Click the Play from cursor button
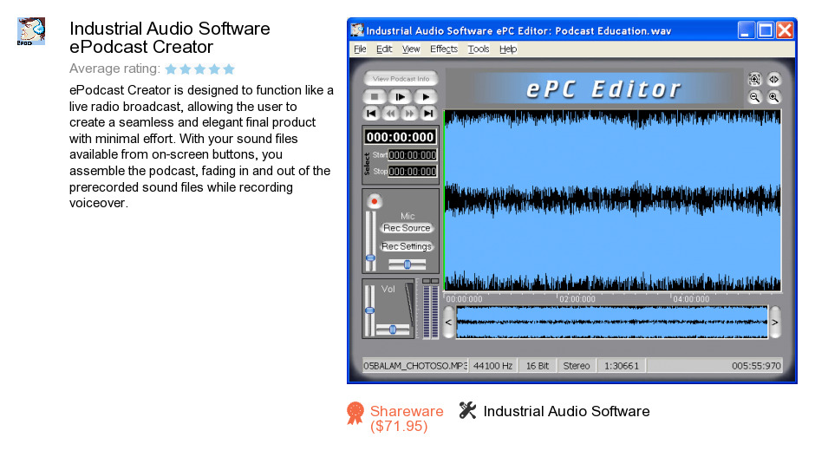The image size is (815, 457). [x=400, y=97]
